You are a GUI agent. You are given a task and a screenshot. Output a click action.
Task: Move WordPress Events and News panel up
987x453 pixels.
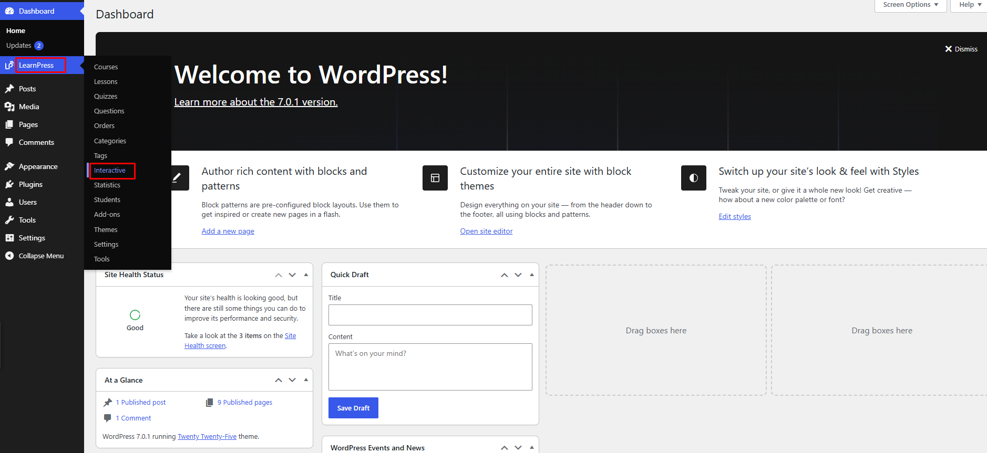[x=505, y=448]
